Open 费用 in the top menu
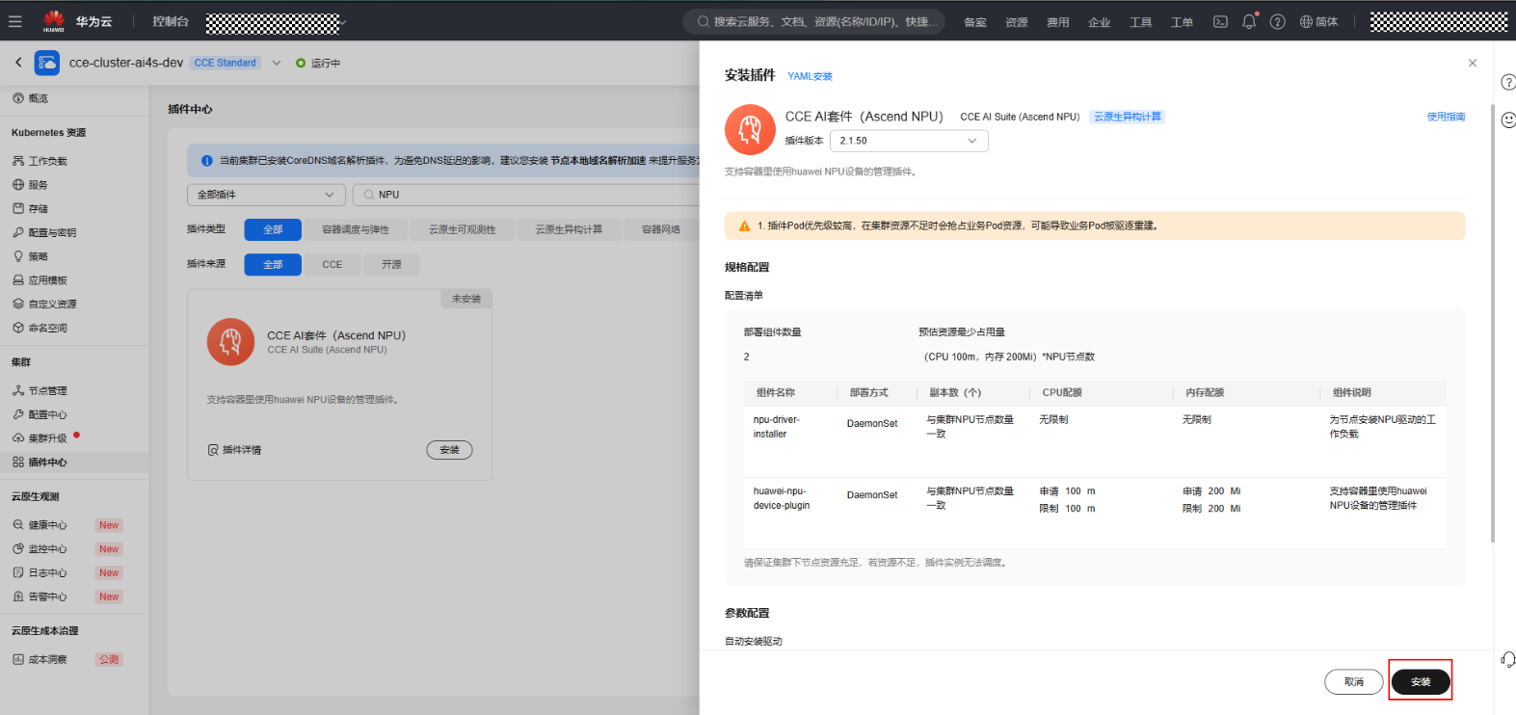1516x715 pixels. pyautogui.click(x=1058, y=22)
